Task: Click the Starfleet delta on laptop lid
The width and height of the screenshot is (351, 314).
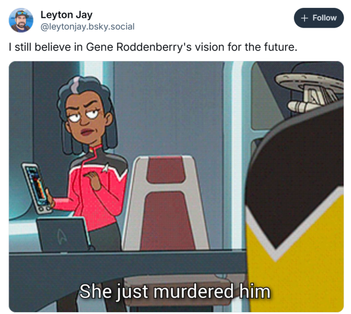Action: tap(62, 237)
